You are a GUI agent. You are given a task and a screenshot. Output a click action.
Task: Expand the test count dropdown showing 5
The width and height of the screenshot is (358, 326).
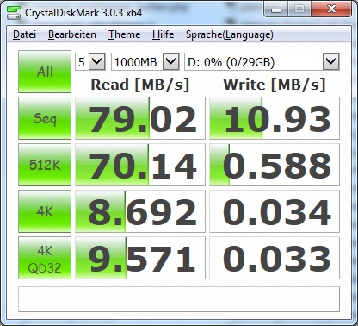[96, 61]
